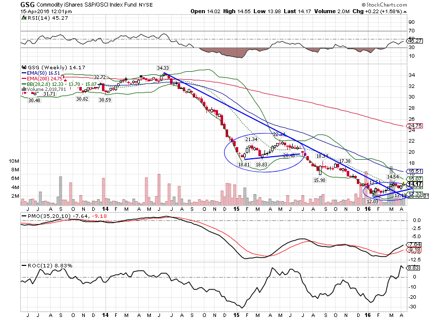This screenshot has width=429, height=320.
Task: Click the red EMA(200) legend line swatch
Action: click(x=24, y=79)
